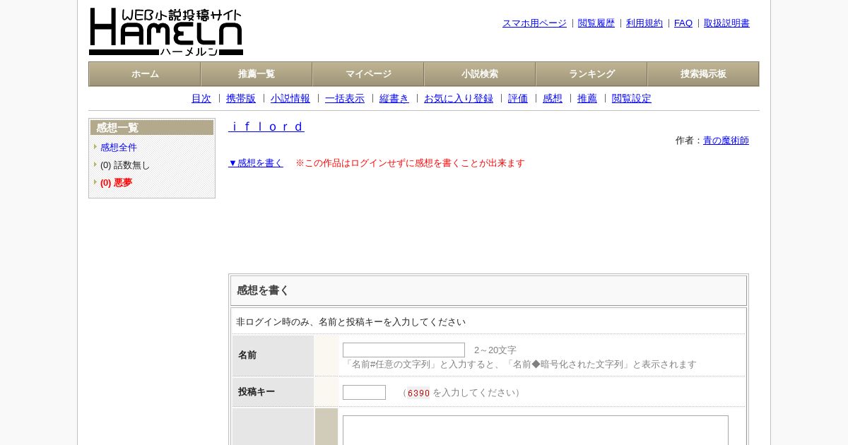Screen dimensions: 848x445
Task: Click お気に入り登録 link
Action: pyautogui.click(x=459, y=99)
